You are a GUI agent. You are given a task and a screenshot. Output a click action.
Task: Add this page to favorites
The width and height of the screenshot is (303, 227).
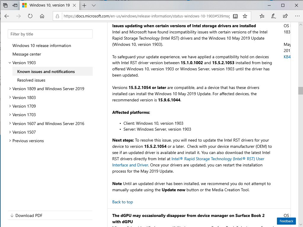[x=245, y=16]
